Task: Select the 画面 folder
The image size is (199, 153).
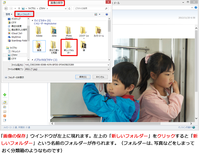Action: tap(39, 46)
